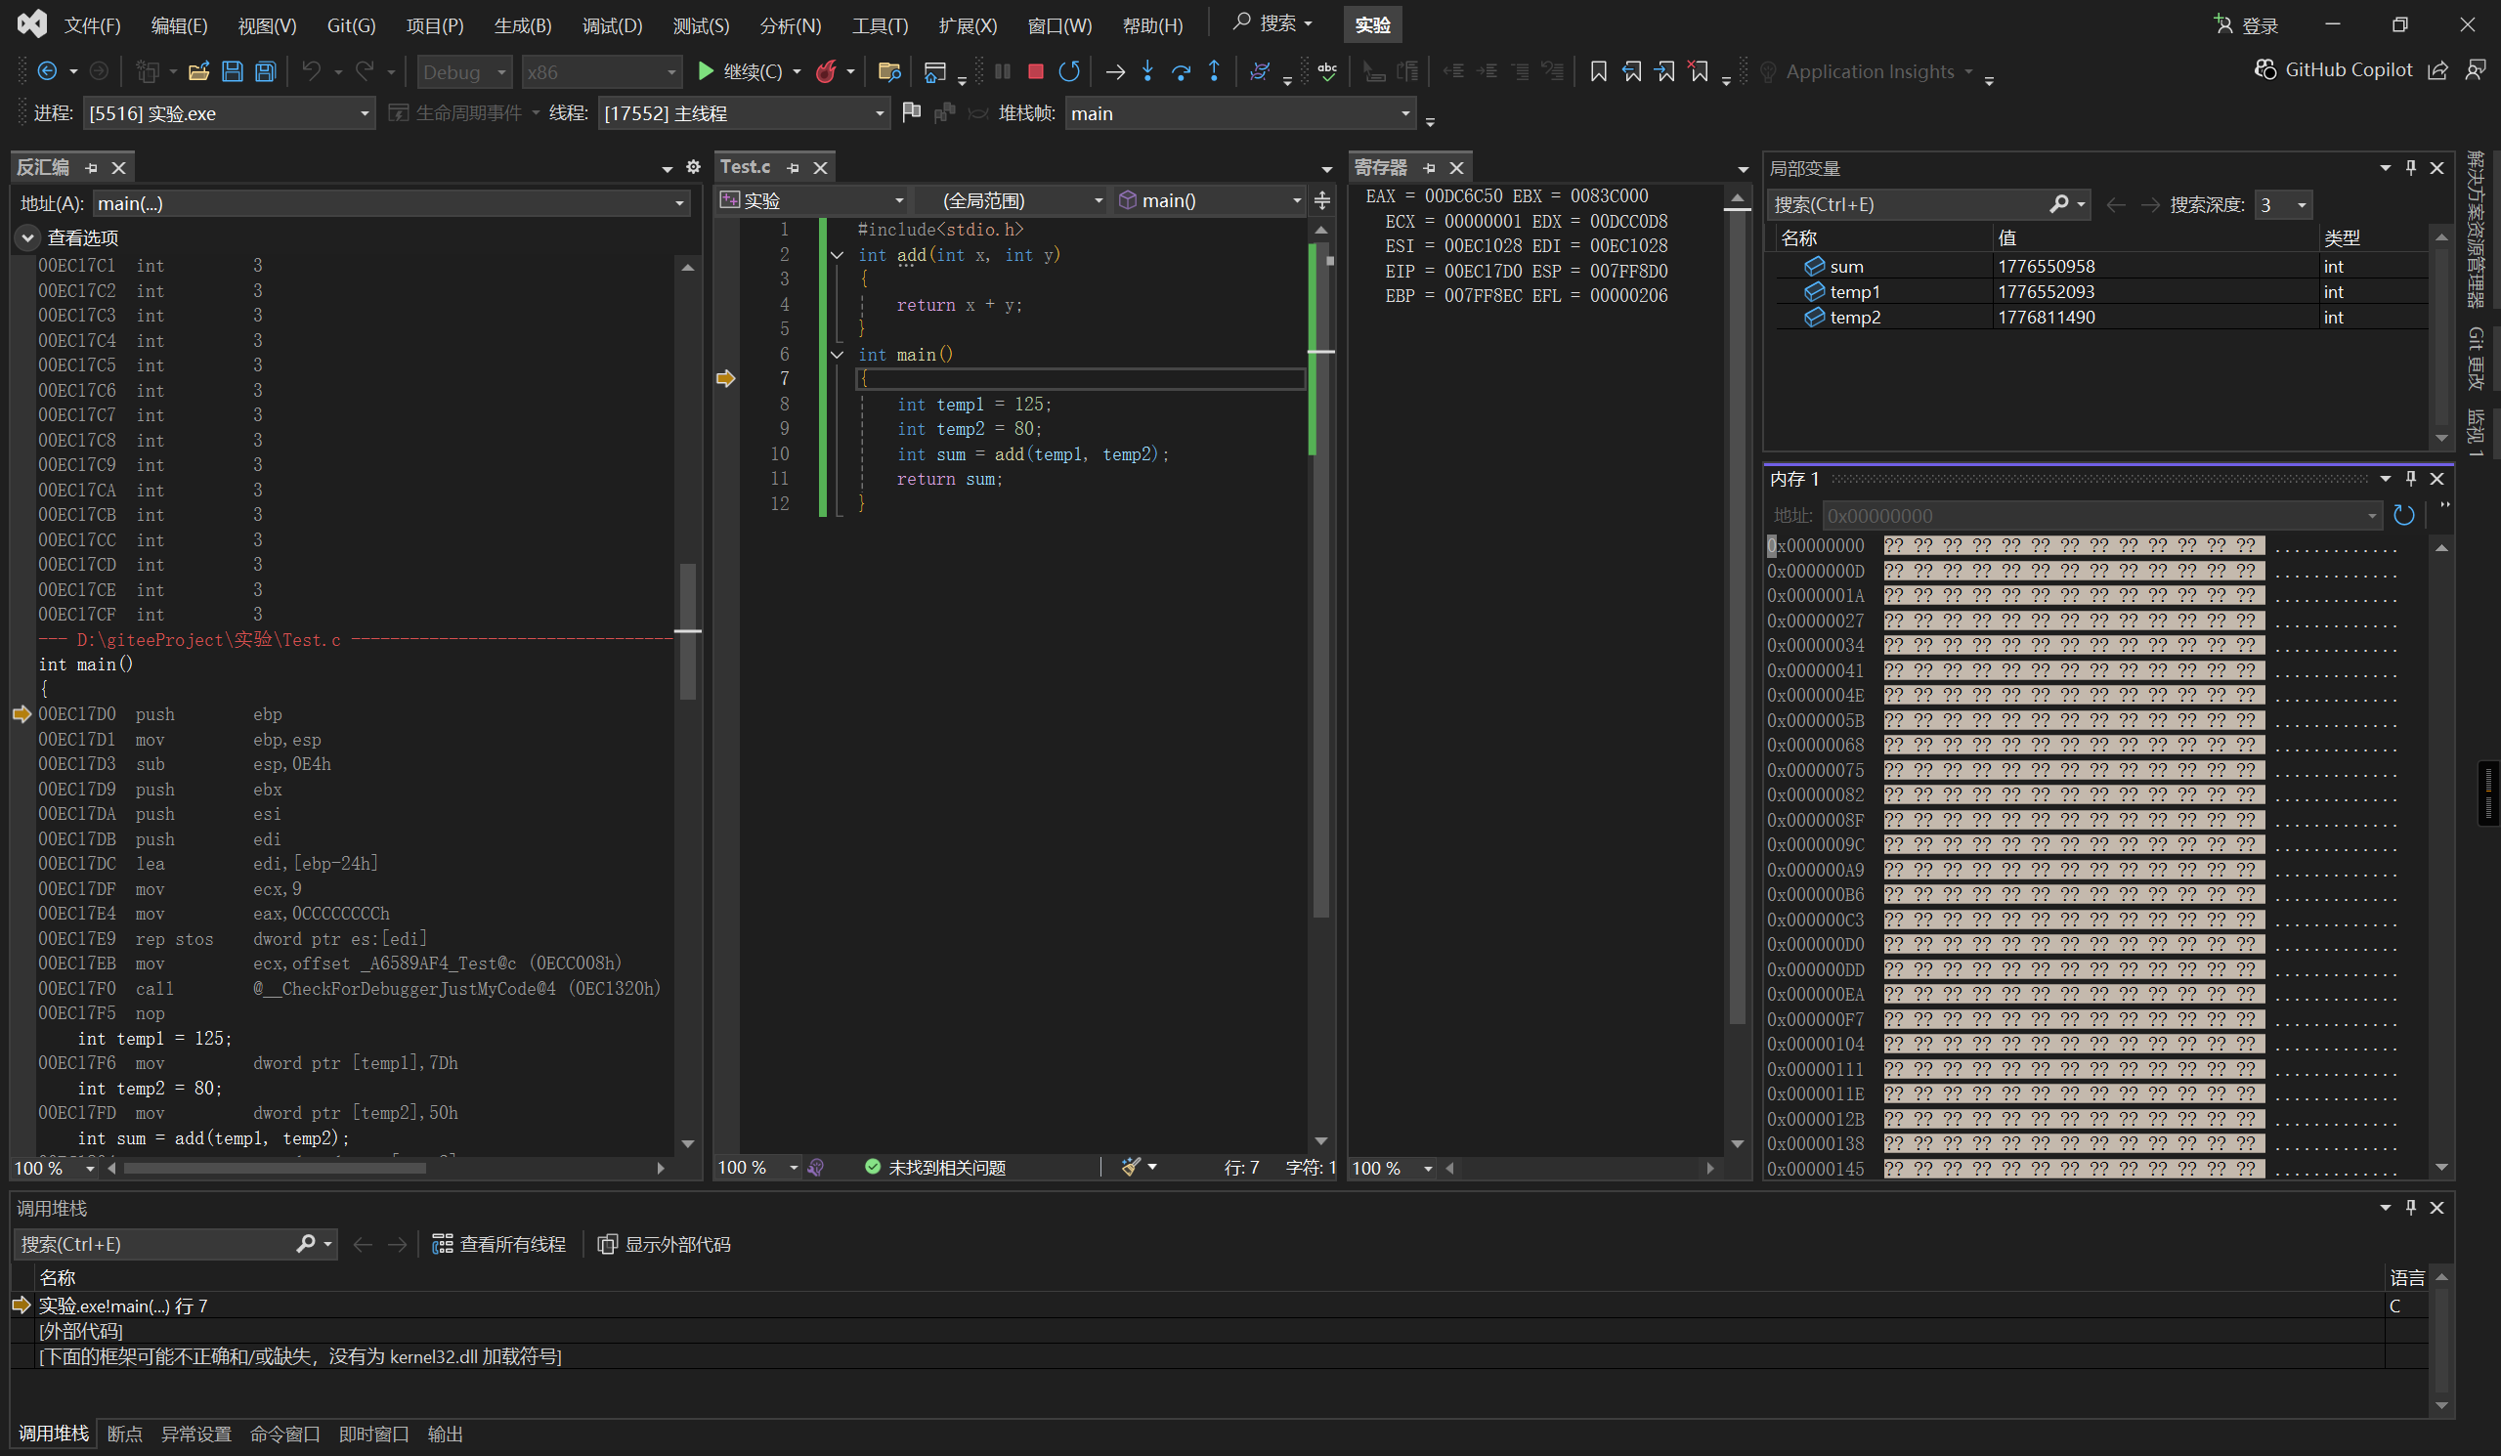Click the red Stop Debugging square

pos(1035,71)
